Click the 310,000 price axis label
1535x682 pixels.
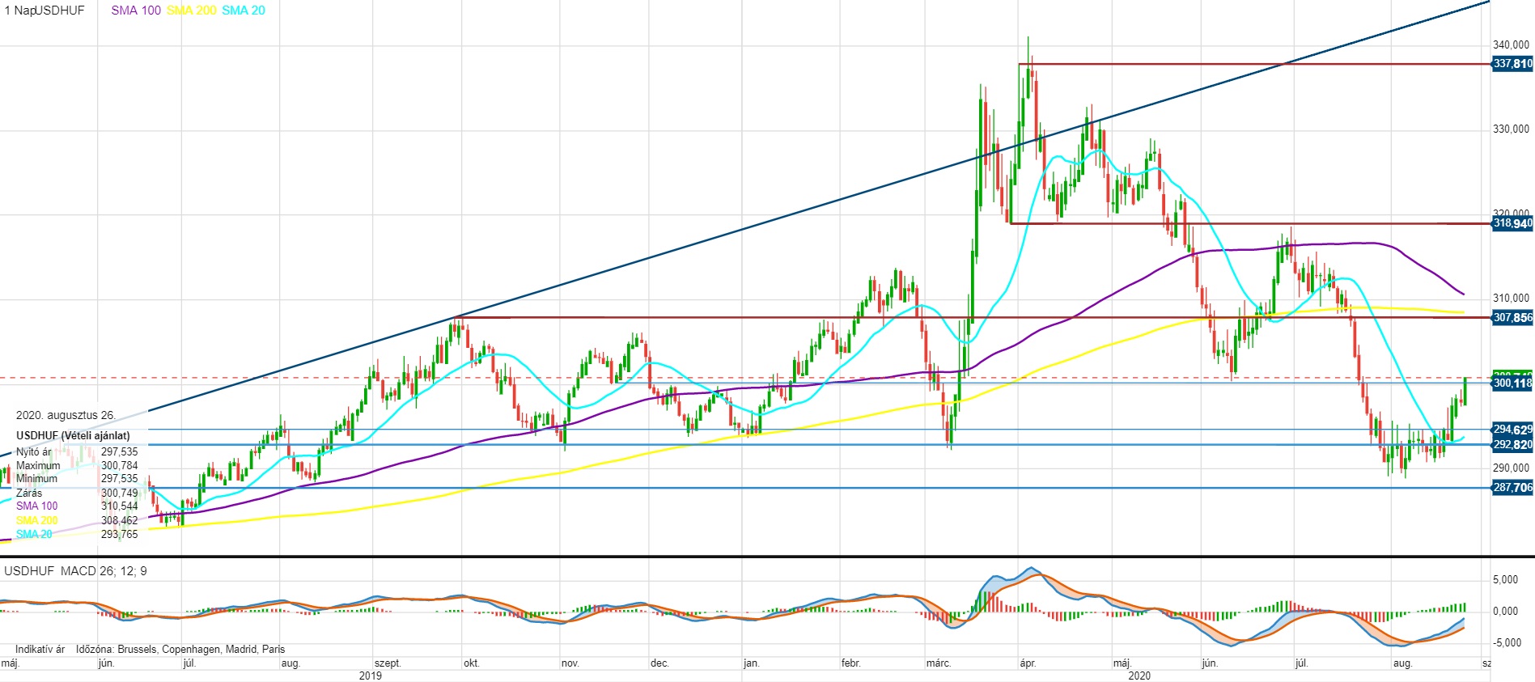pyautogui.click(x=1511, y=299)
